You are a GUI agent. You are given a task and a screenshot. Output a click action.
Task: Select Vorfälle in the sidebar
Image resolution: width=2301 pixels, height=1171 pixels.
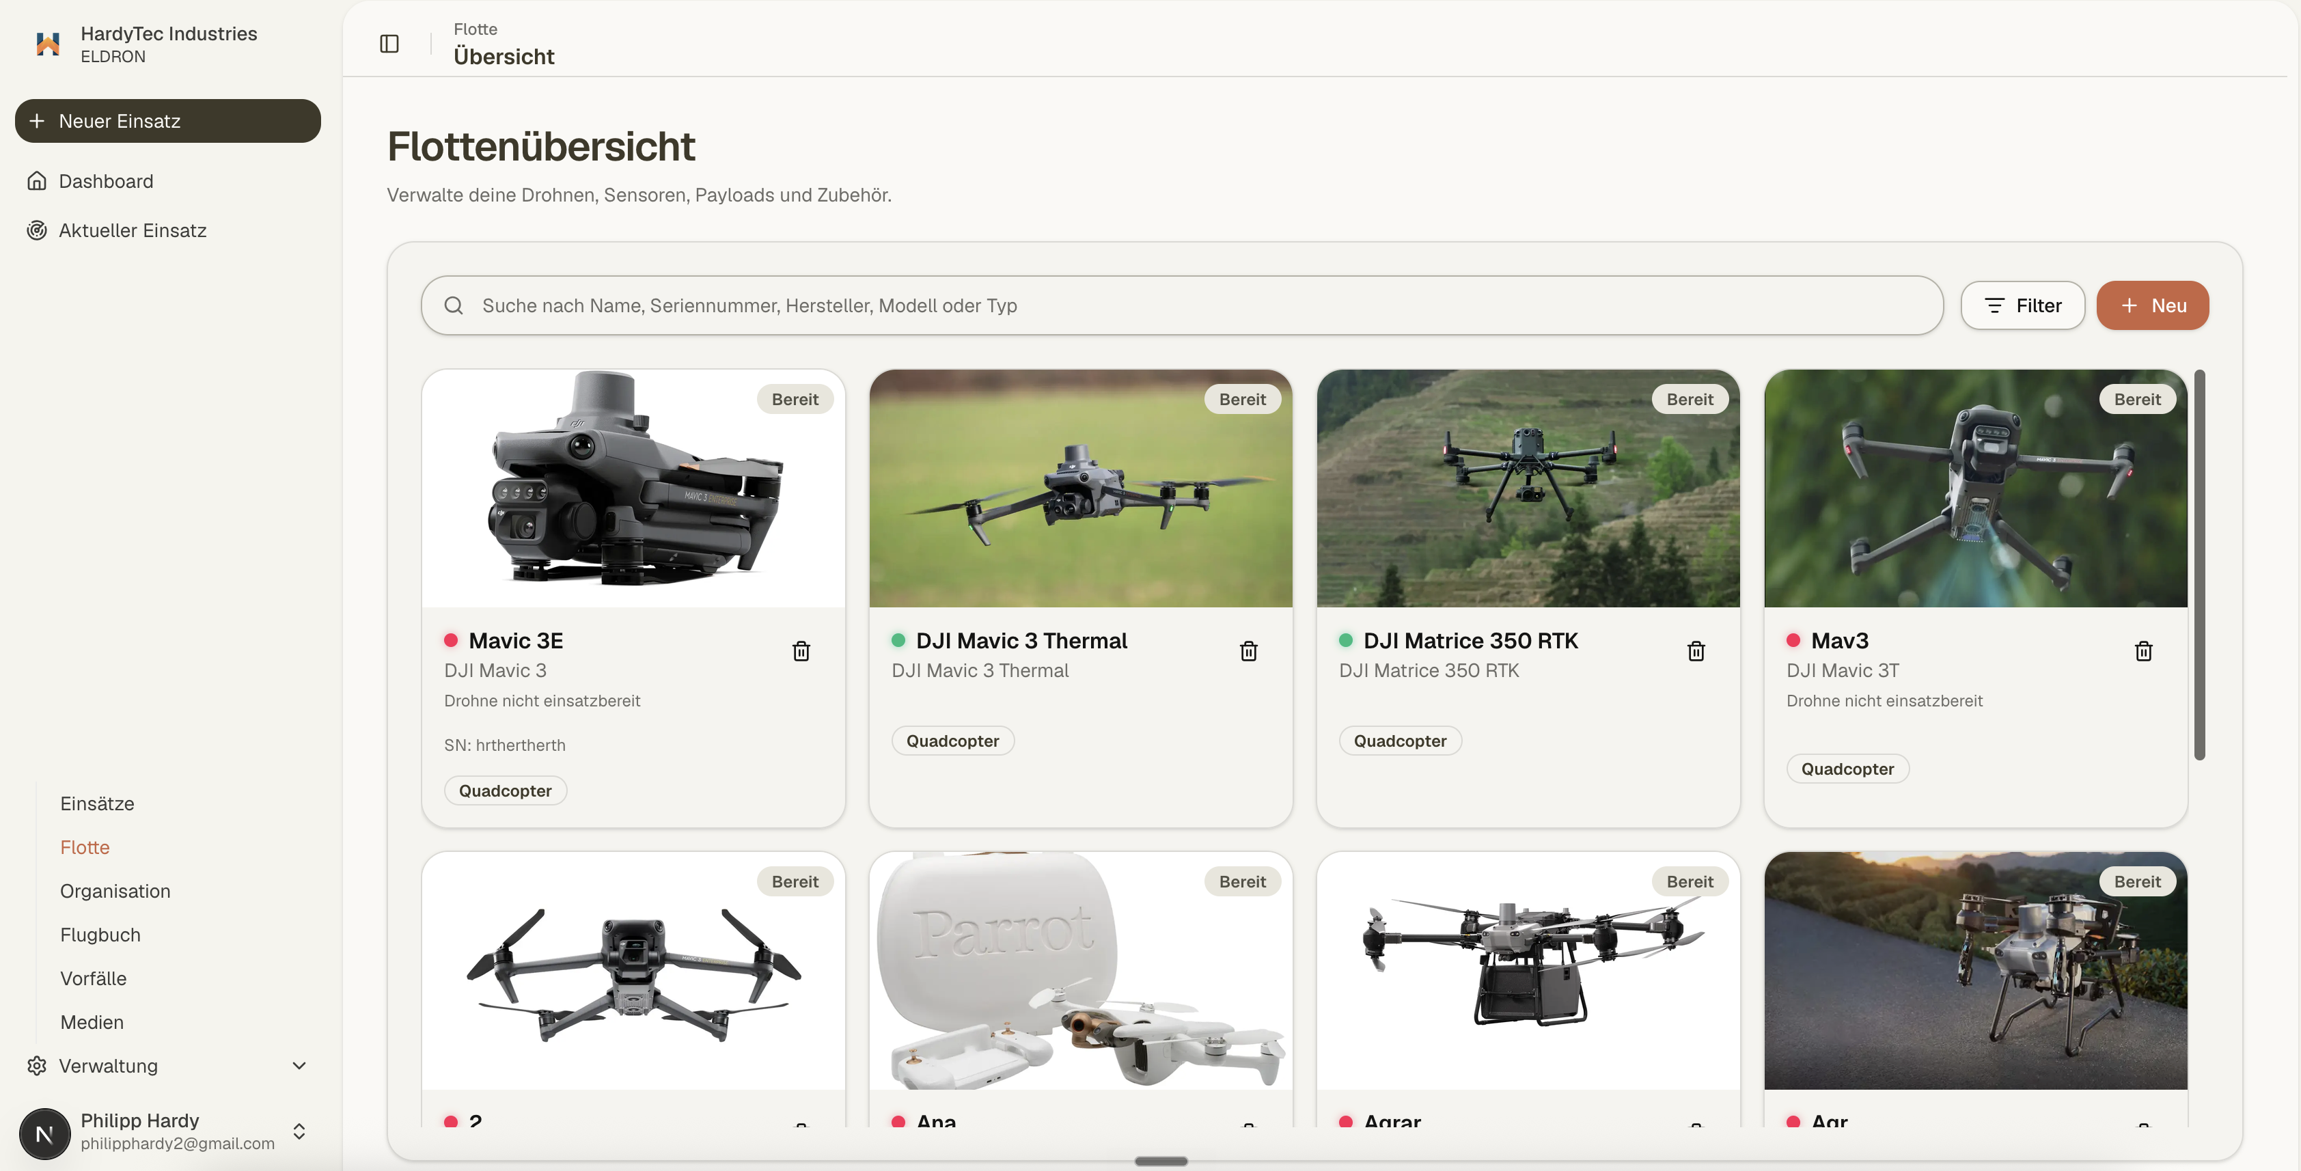pos(93,979)
